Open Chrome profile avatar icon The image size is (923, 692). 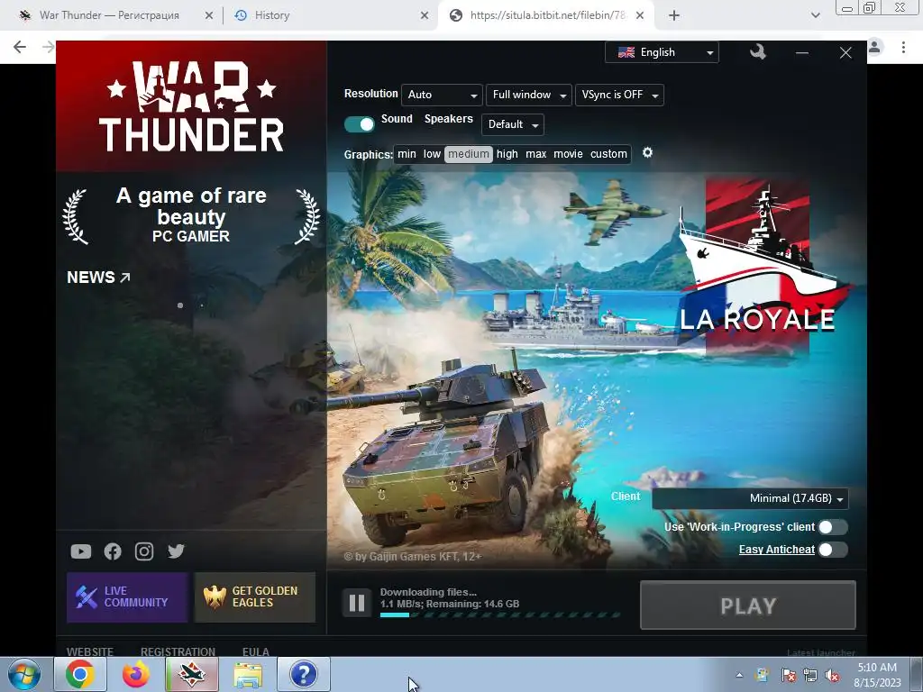click(874, 47)
